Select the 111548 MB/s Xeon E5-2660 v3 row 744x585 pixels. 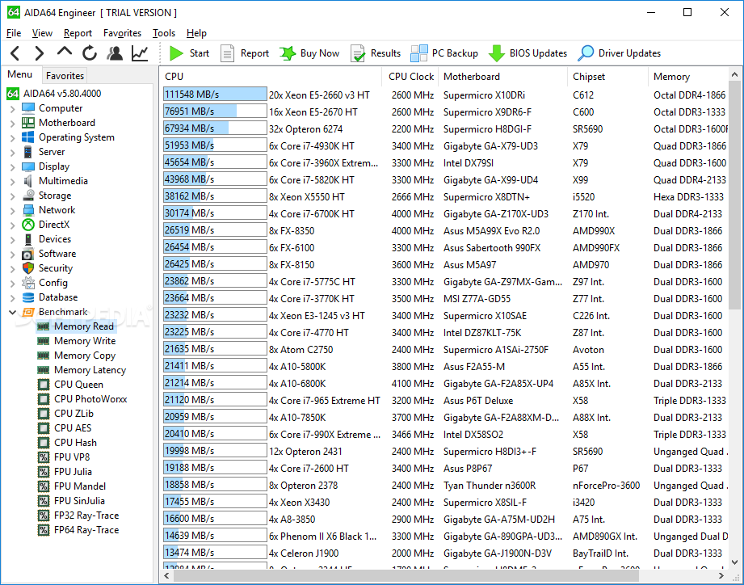click(x=445, y=95)
